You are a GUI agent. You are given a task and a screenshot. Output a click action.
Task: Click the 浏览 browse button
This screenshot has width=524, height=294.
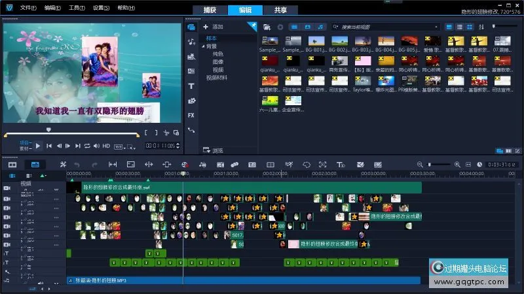(x=214, y=150)
